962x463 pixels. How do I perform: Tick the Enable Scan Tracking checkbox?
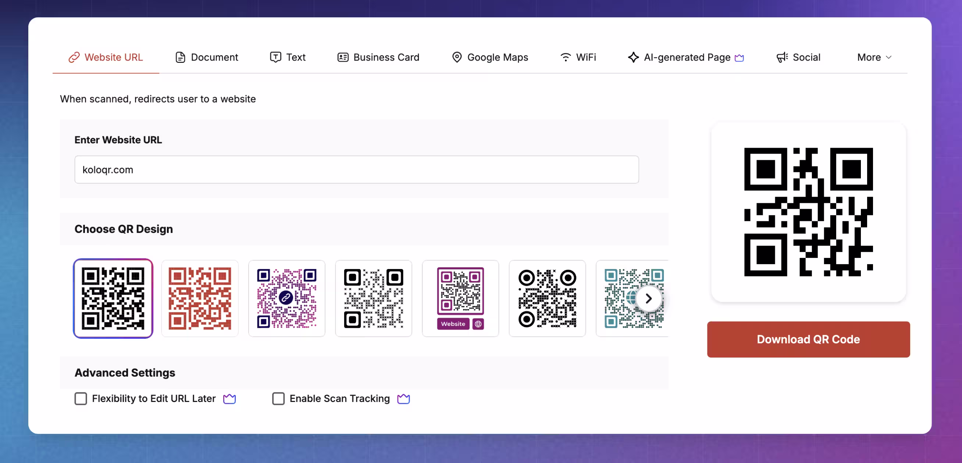point(278,398)
